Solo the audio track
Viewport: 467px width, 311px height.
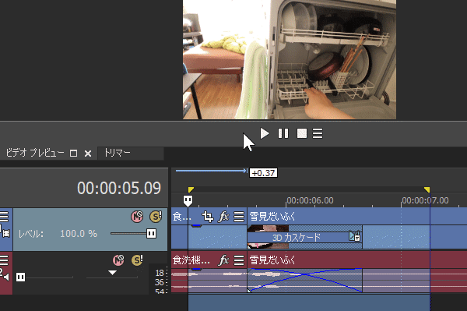[137, 260]
